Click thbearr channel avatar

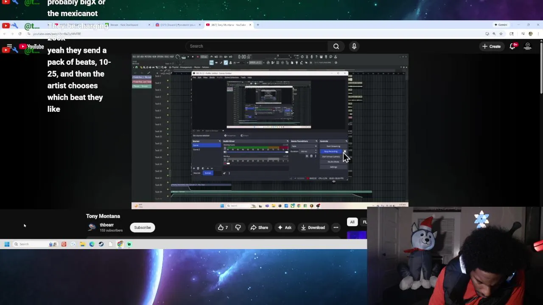(92, 227)
